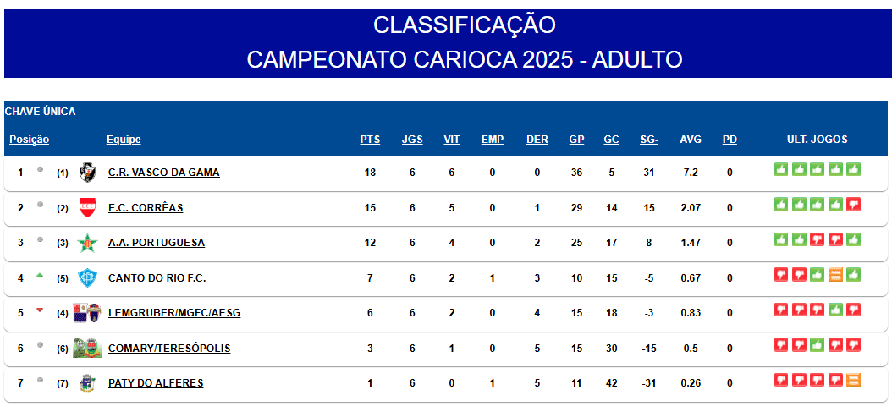Click Paty do Alferes' orange draw result icon

click(853, 380)
